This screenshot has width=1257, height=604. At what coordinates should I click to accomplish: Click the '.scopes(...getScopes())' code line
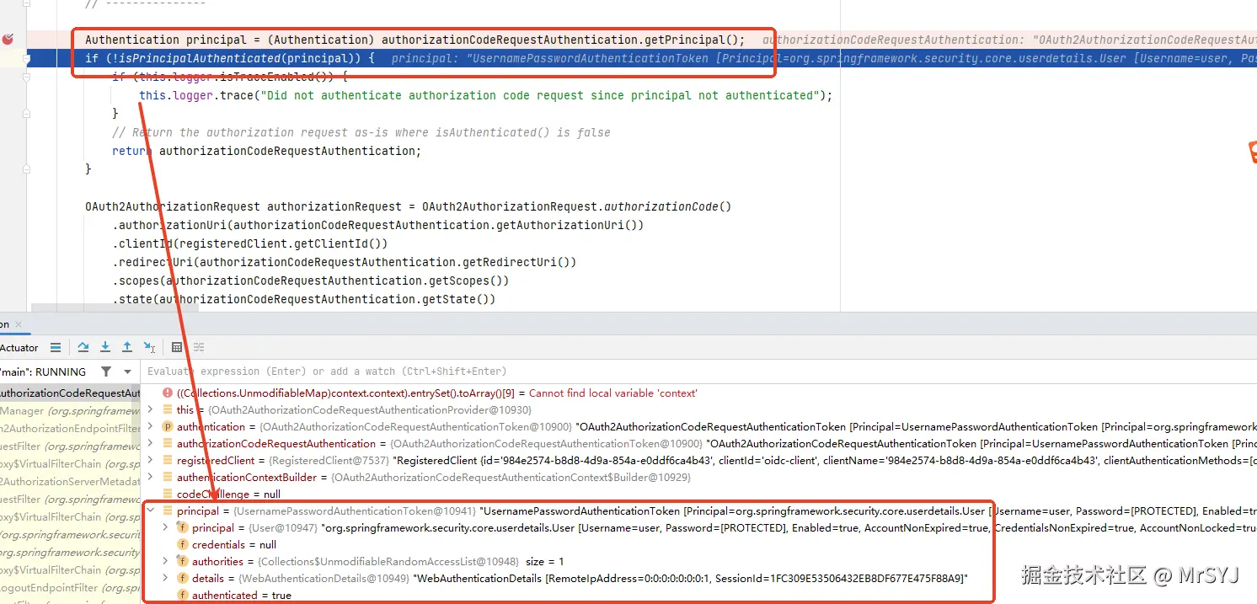pyautogui.click(x=310, y=281)
